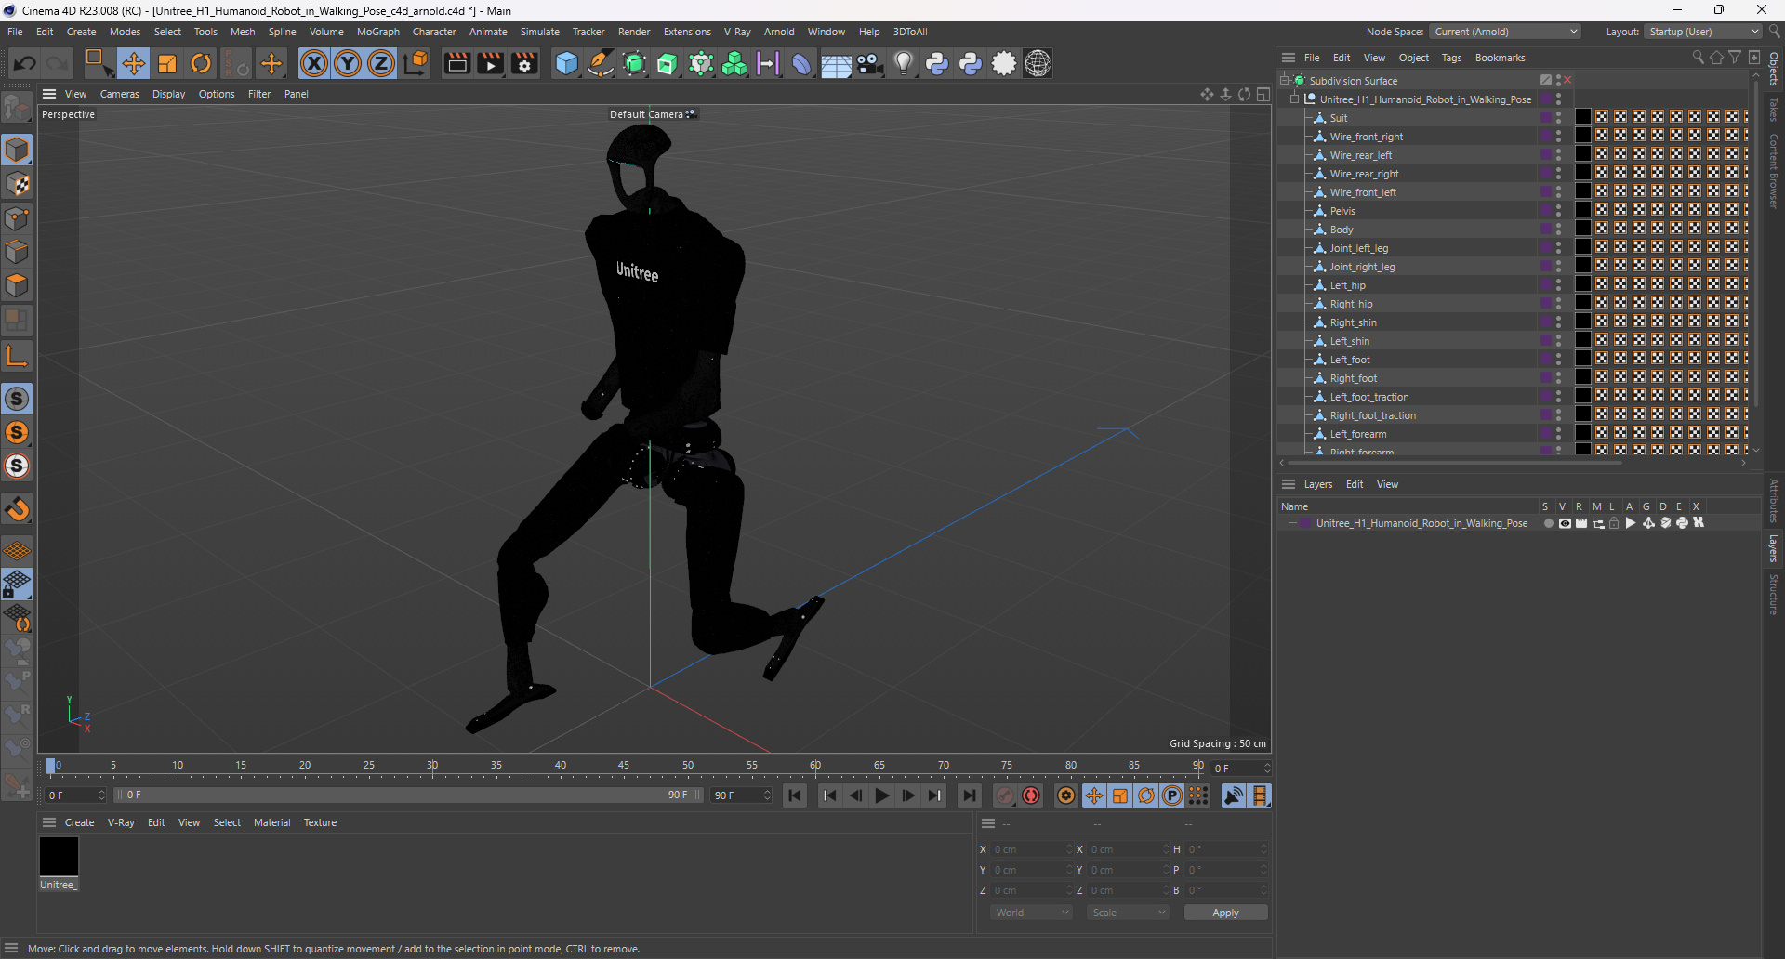Click the Light bulb icon

point(904,63)
